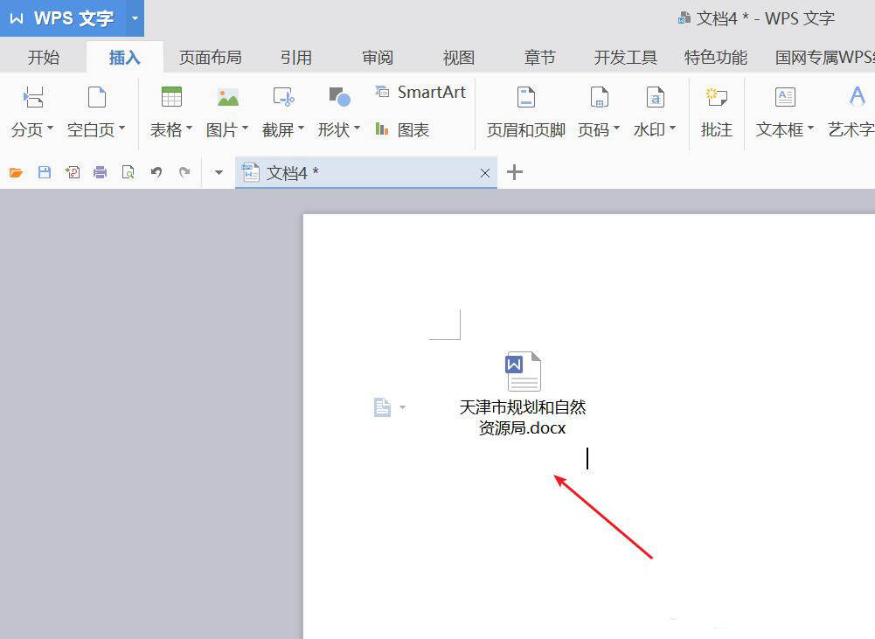Click the Open folder quick-access icon
This screenshot has width=875, height=639.
[x=17, y=172]
